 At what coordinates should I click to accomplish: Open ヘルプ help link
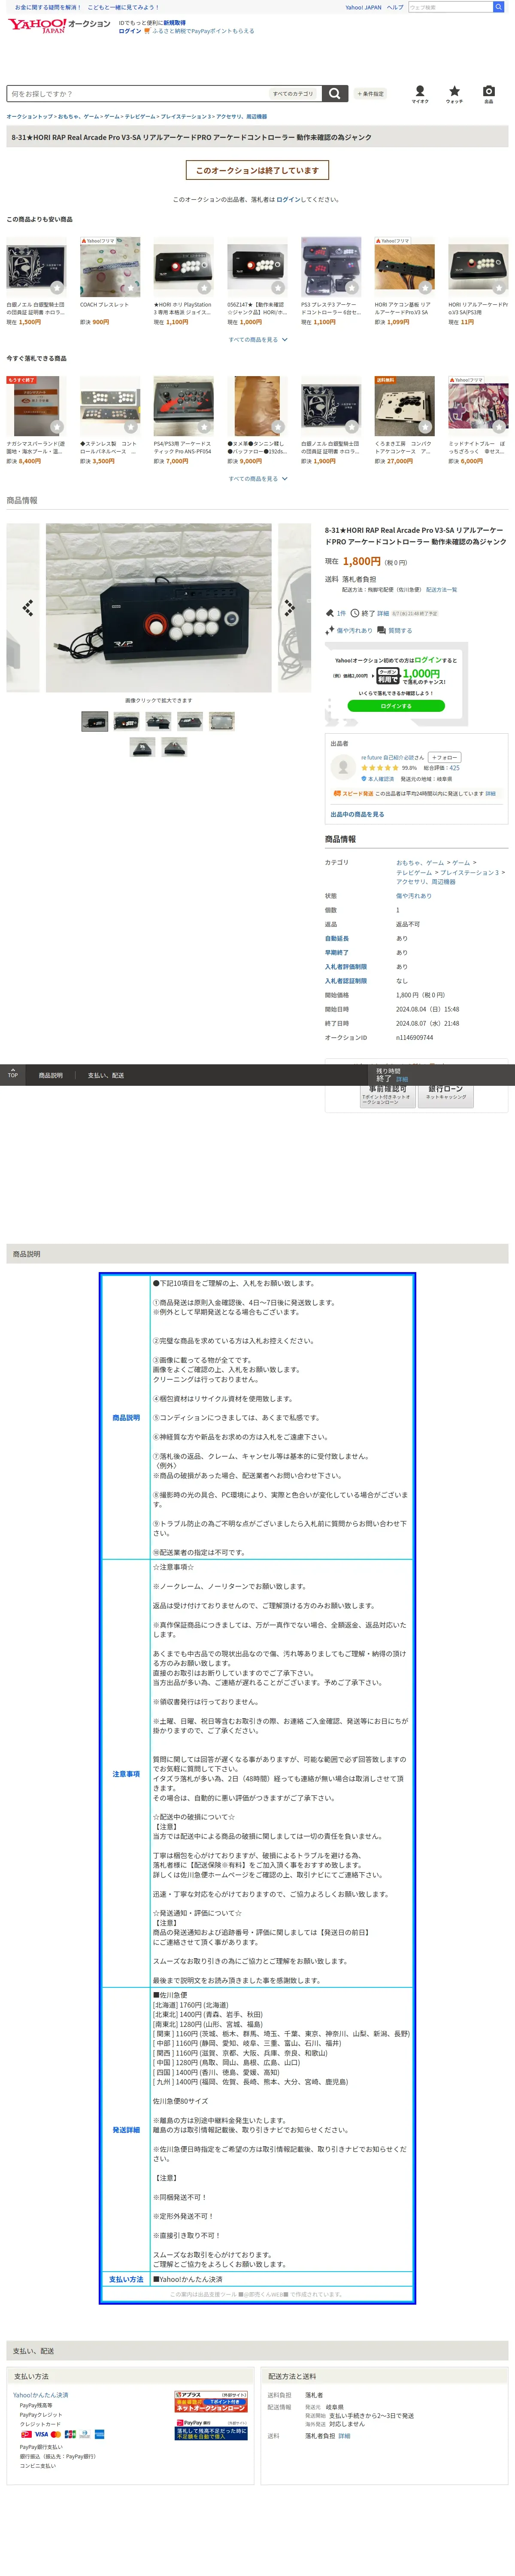click(x=396, y=7)
